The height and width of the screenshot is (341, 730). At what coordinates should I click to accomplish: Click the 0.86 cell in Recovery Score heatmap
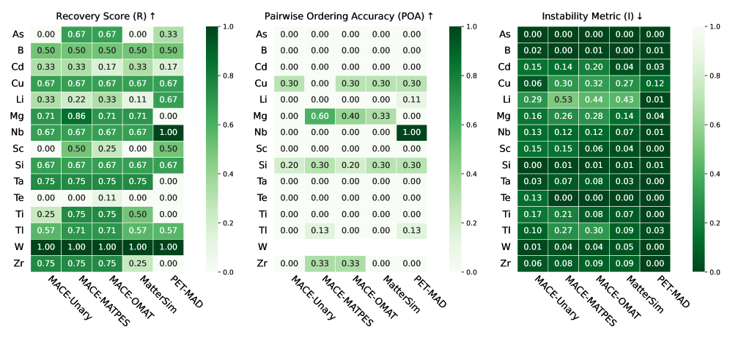pyautogui.click(x=78, y=116)
